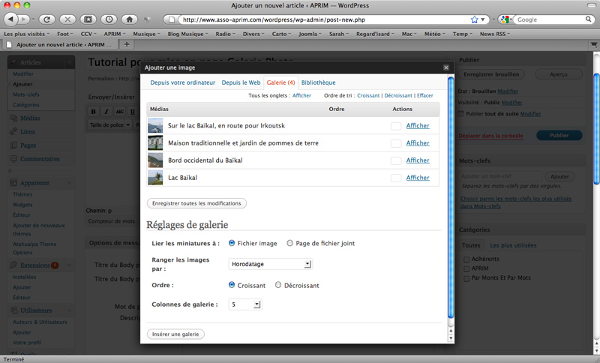Open the Commentaires sidebar icon
The image size is (600, 363).
coord(13,158)
